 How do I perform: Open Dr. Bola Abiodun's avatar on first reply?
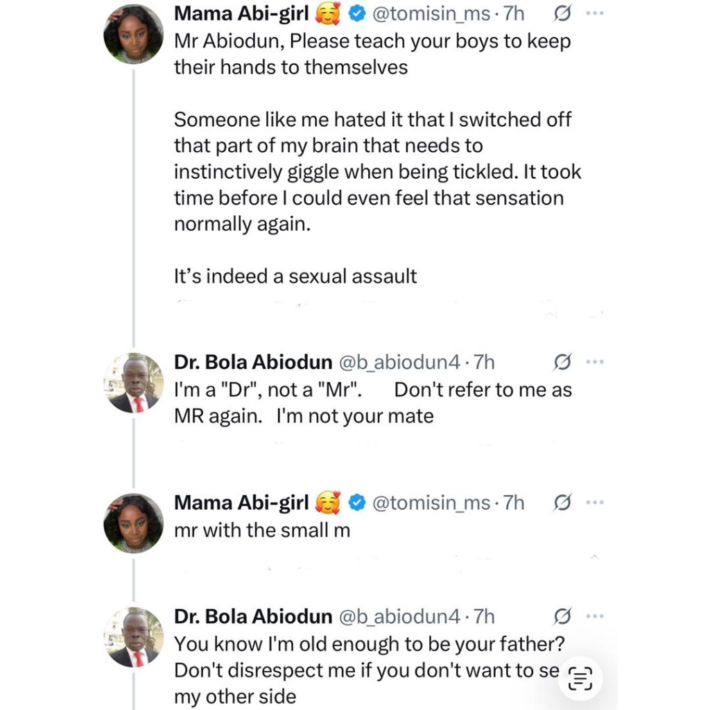click(x=133, y=383)
